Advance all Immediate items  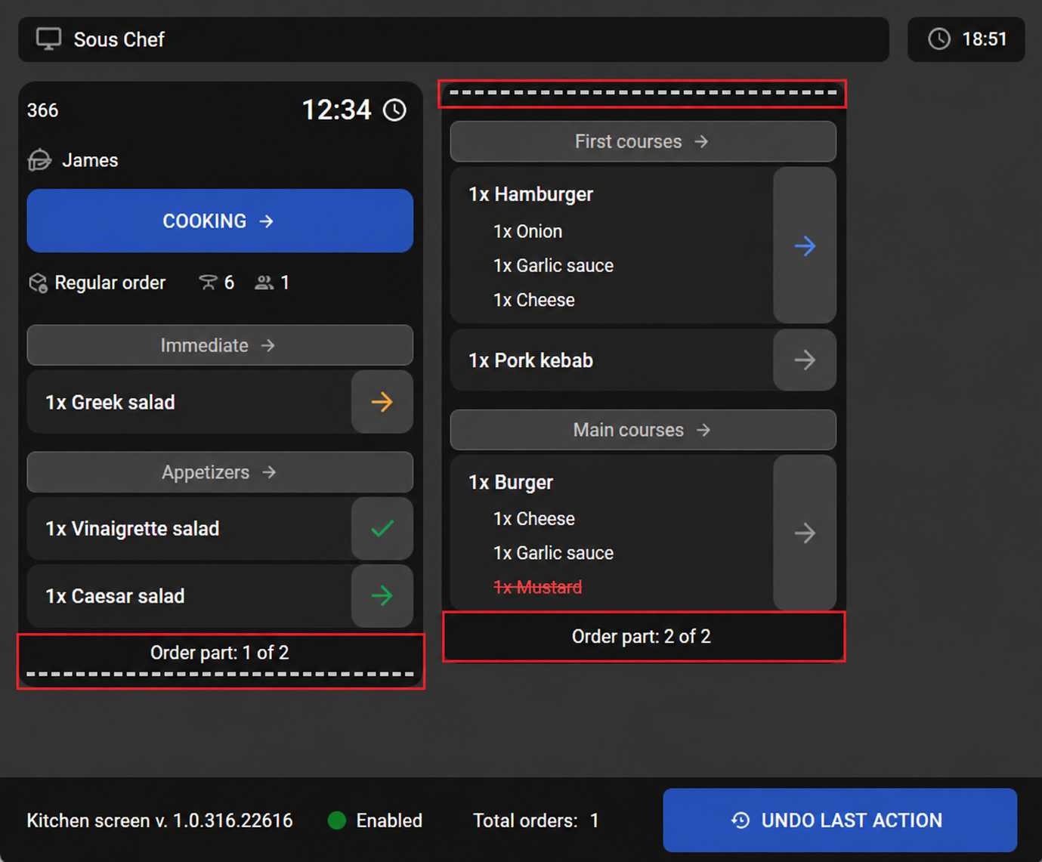[220, 345]
